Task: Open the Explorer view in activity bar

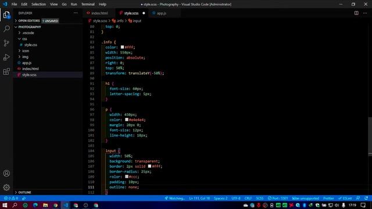Action: (6, 15)
